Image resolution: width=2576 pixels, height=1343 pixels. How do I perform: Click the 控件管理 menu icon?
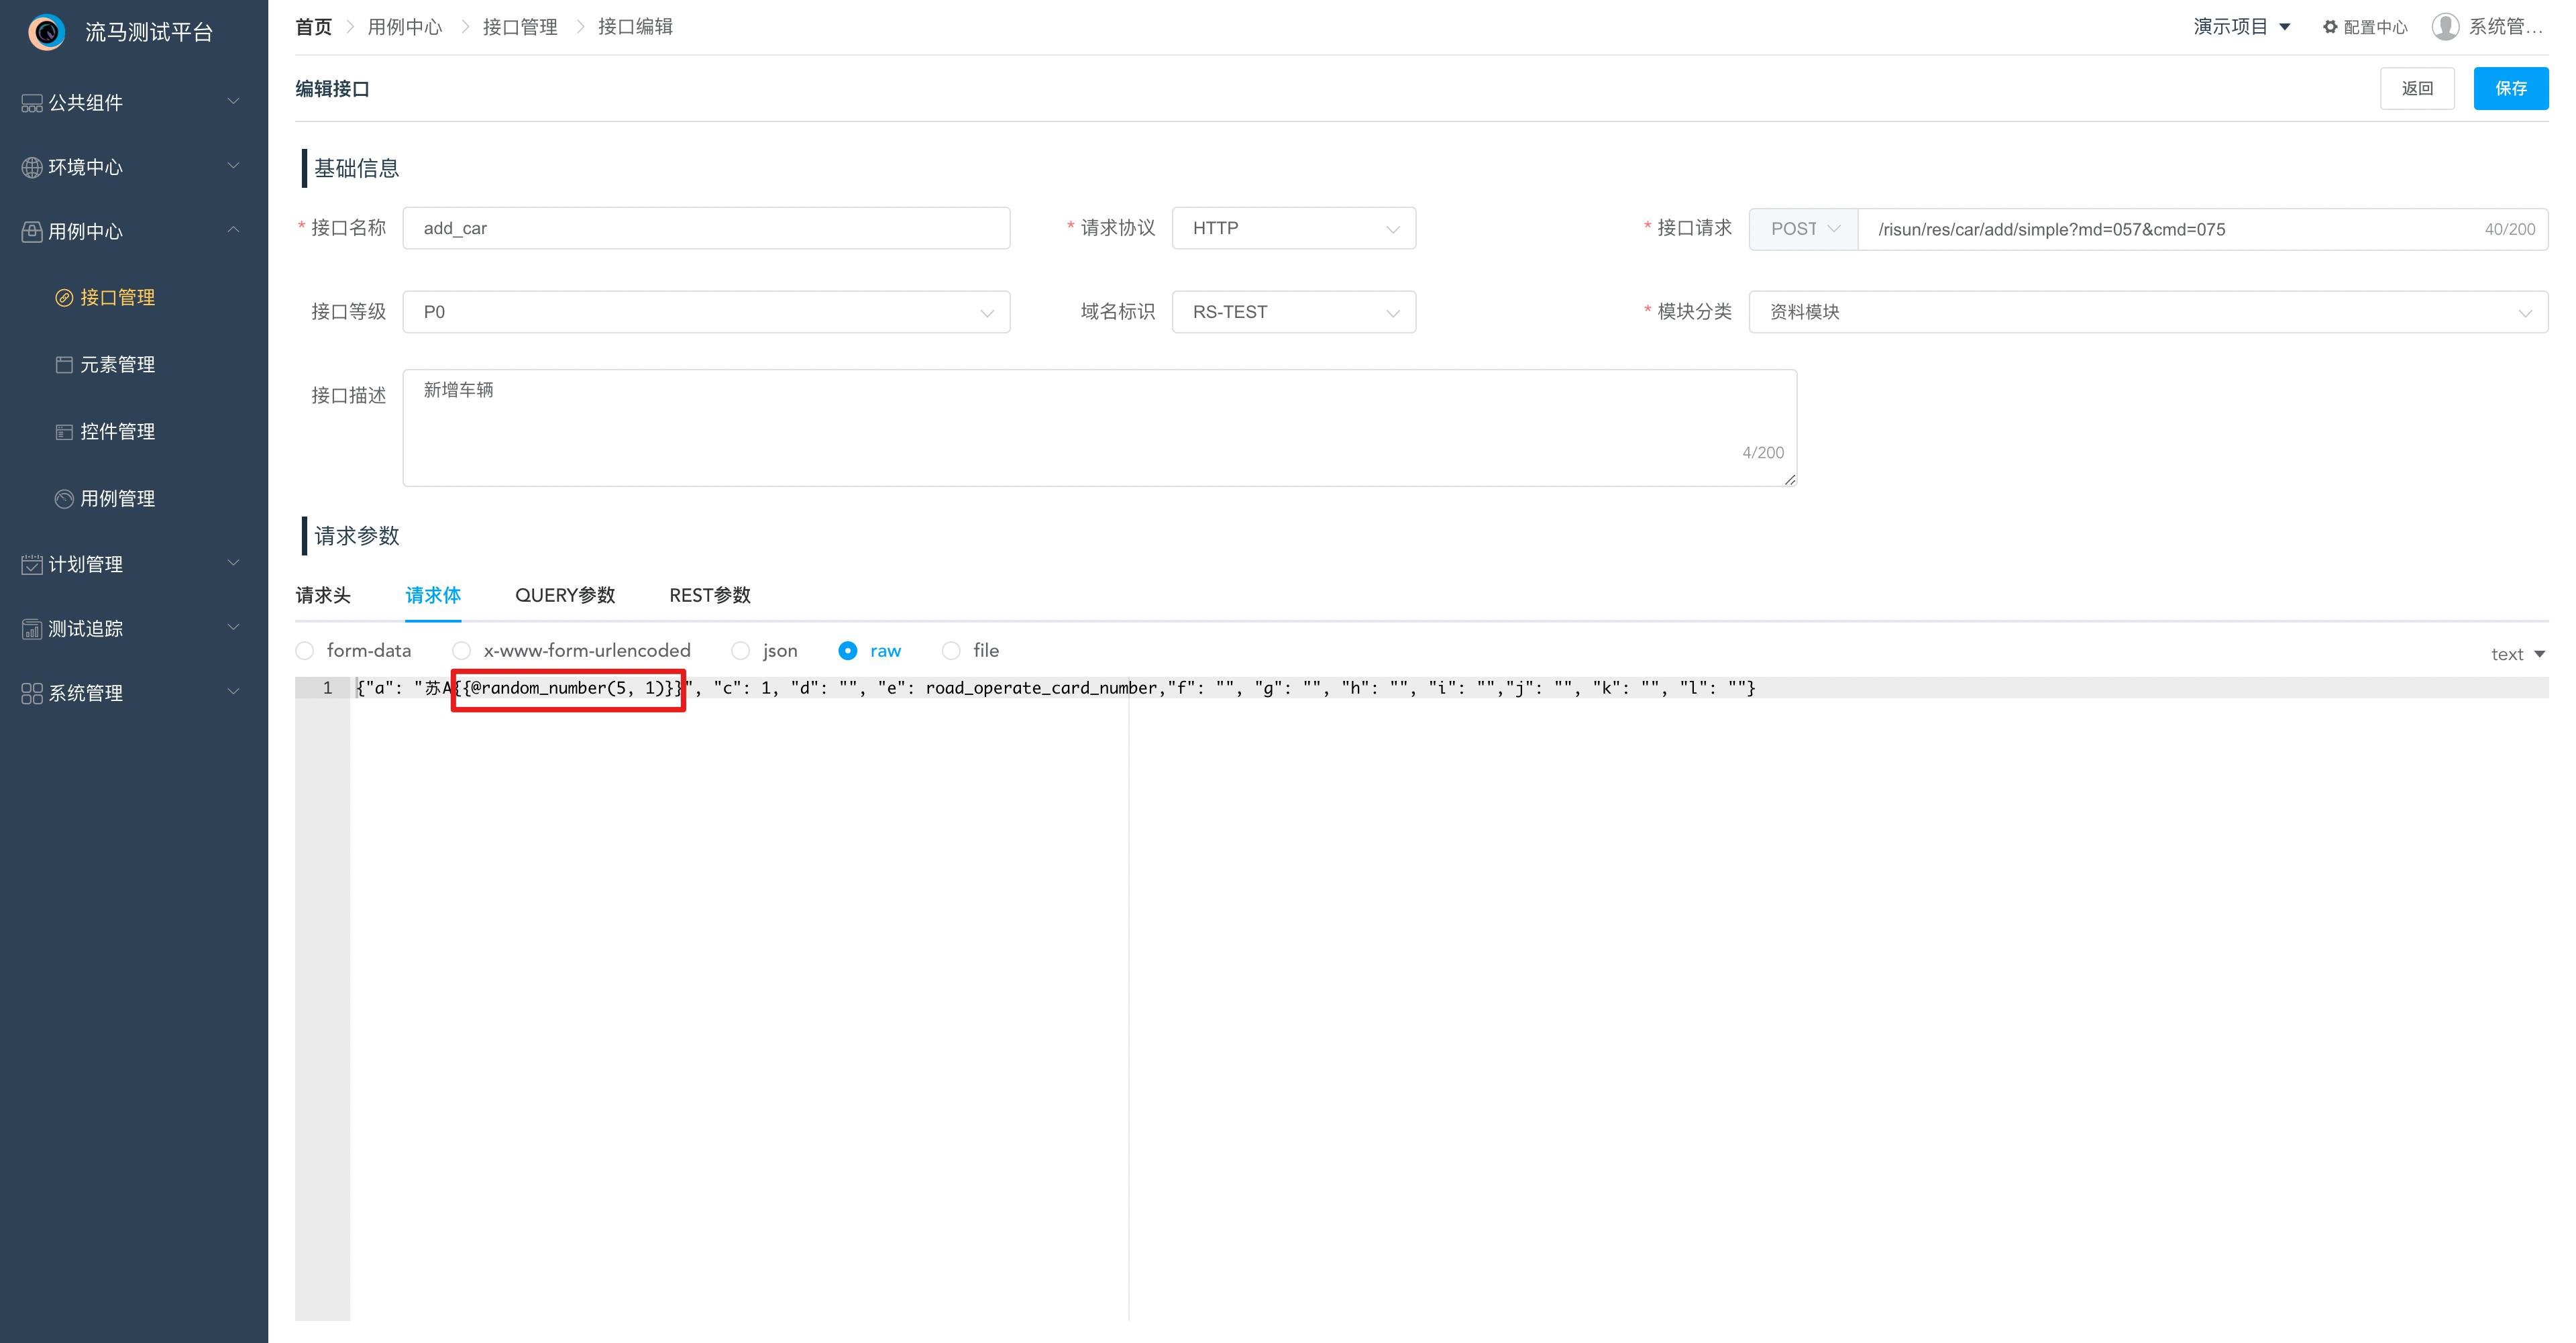pos(64,432)
